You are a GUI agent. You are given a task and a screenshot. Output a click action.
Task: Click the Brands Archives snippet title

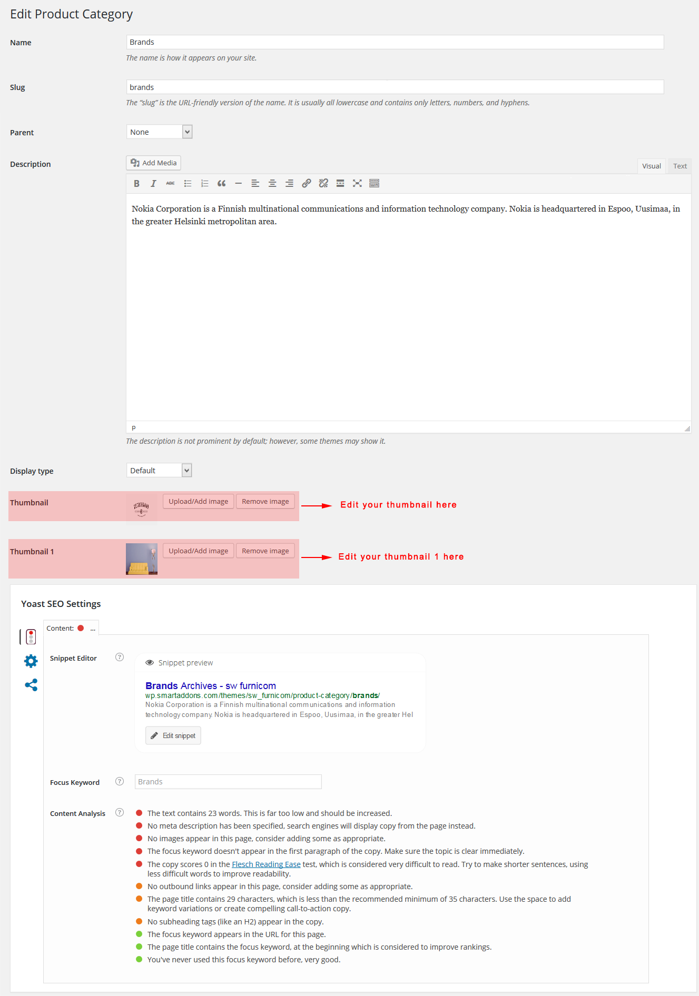tap(211, 685)
